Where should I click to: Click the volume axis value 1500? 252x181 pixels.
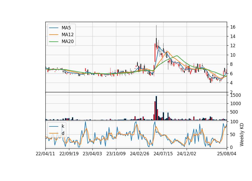click(x=235, y=95)
